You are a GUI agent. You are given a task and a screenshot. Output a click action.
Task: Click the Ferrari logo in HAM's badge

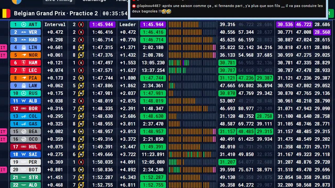[x=24, y=63]
